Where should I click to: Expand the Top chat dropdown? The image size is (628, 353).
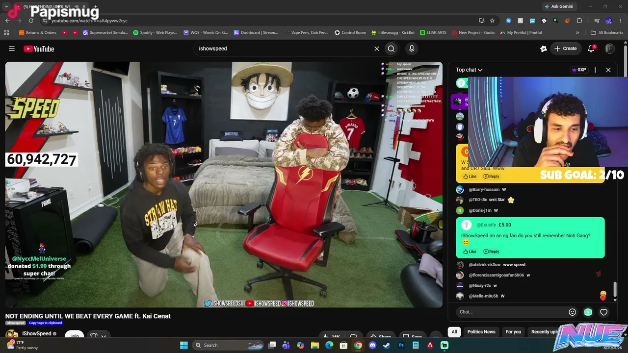(x=469, y=70)
